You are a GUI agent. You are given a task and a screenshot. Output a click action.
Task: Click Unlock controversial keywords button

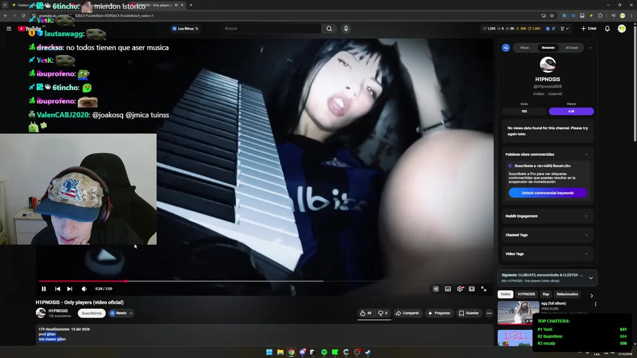(x=547, y=193)
